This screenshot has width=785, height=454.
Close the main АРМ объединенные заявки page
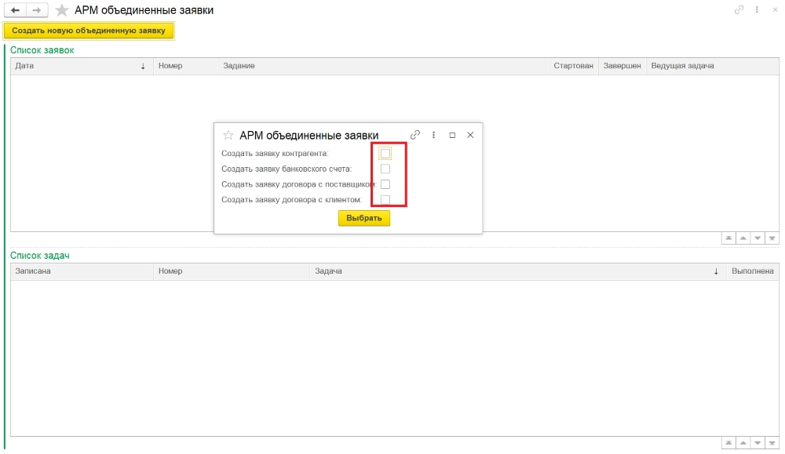click(775, 9)
